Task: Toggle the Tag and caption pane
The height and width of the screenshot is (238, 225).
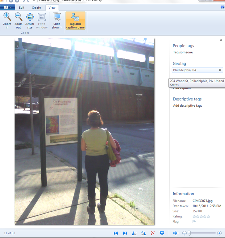Action: 75,21
